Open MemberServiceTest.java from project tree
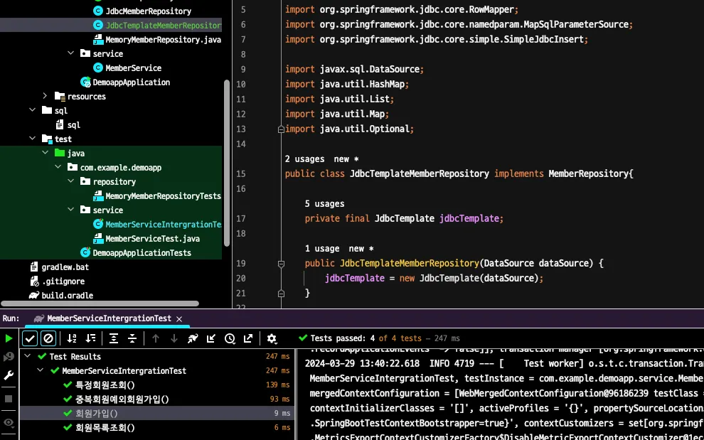 pos(152,238)
